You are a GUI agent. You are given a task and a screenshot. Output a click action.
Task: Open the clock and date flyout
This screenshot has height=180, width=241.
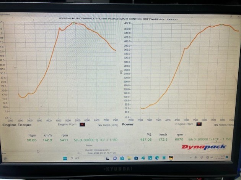tap(220, 157)
